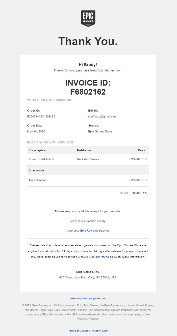Click the Price column header
177x336 pixels.
142,150
